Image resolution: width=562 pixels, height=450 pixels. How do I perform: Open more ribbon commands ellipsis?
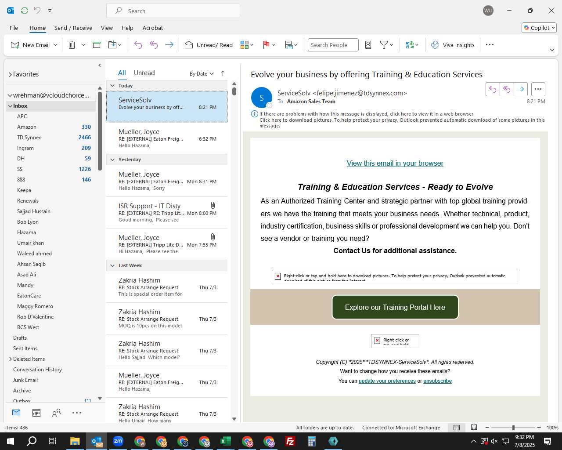[x=490, y=45]
